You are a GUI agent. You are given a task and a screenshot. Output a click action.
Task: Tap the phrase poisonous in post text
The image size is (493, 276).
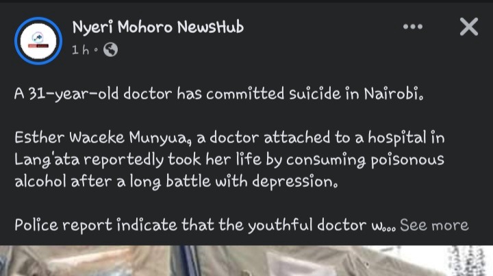click(x=407, y=160)
